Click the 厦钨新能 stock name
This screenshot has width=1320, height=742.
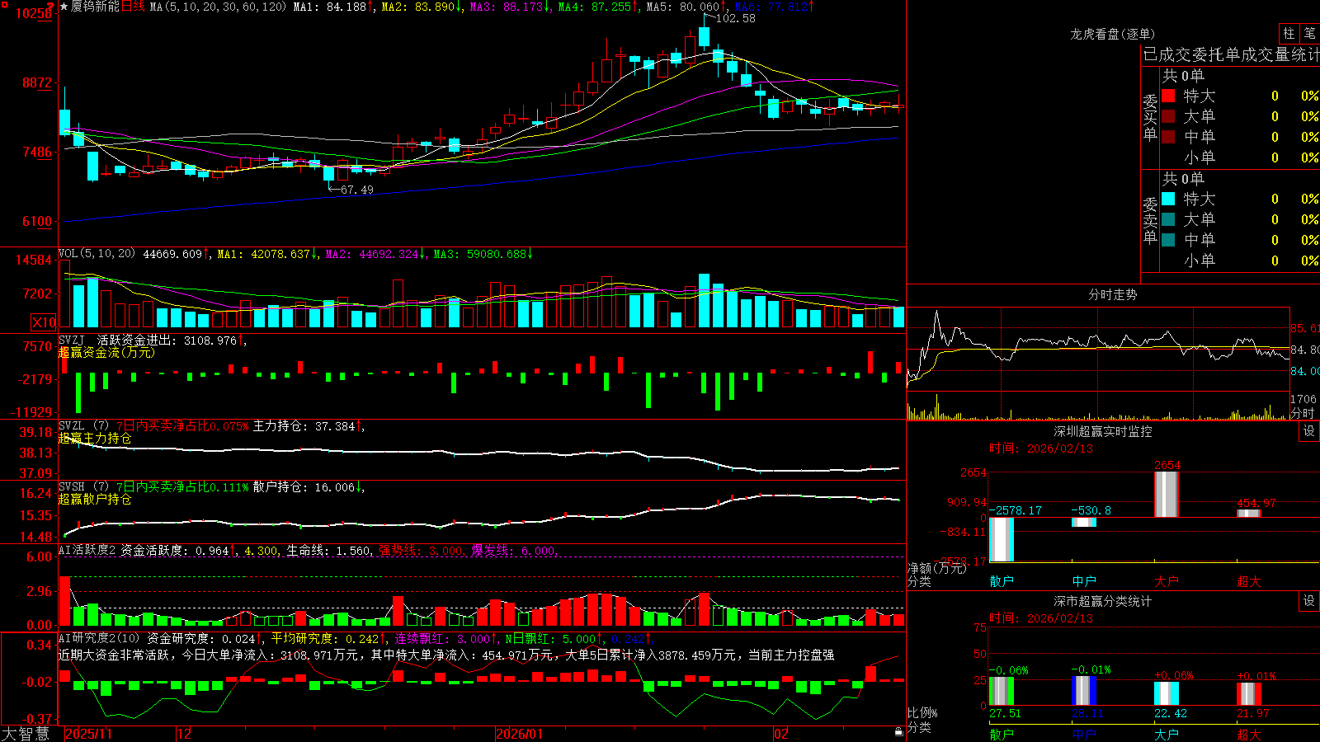tap(95, 7)
